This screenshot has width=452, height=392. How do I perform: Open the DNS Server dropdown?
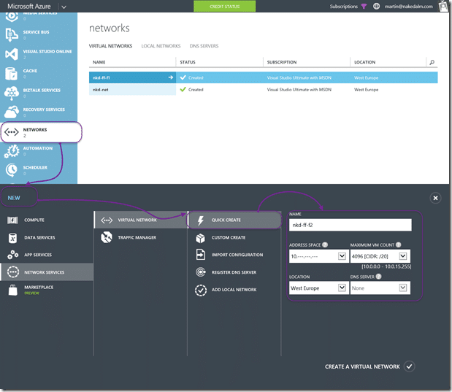point(380,288)
